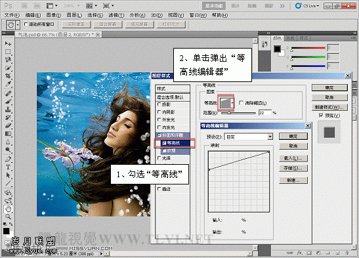
Task: Select the Spot Healing Brush tool
Action: point(8,93)
